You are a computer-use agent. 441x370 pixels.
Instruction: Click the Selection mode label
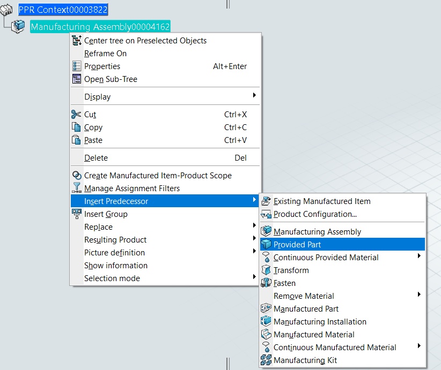[x=112, y=278]
